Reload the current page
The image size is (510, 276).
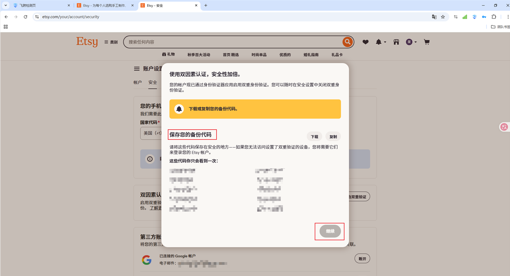tap(25, 17)
